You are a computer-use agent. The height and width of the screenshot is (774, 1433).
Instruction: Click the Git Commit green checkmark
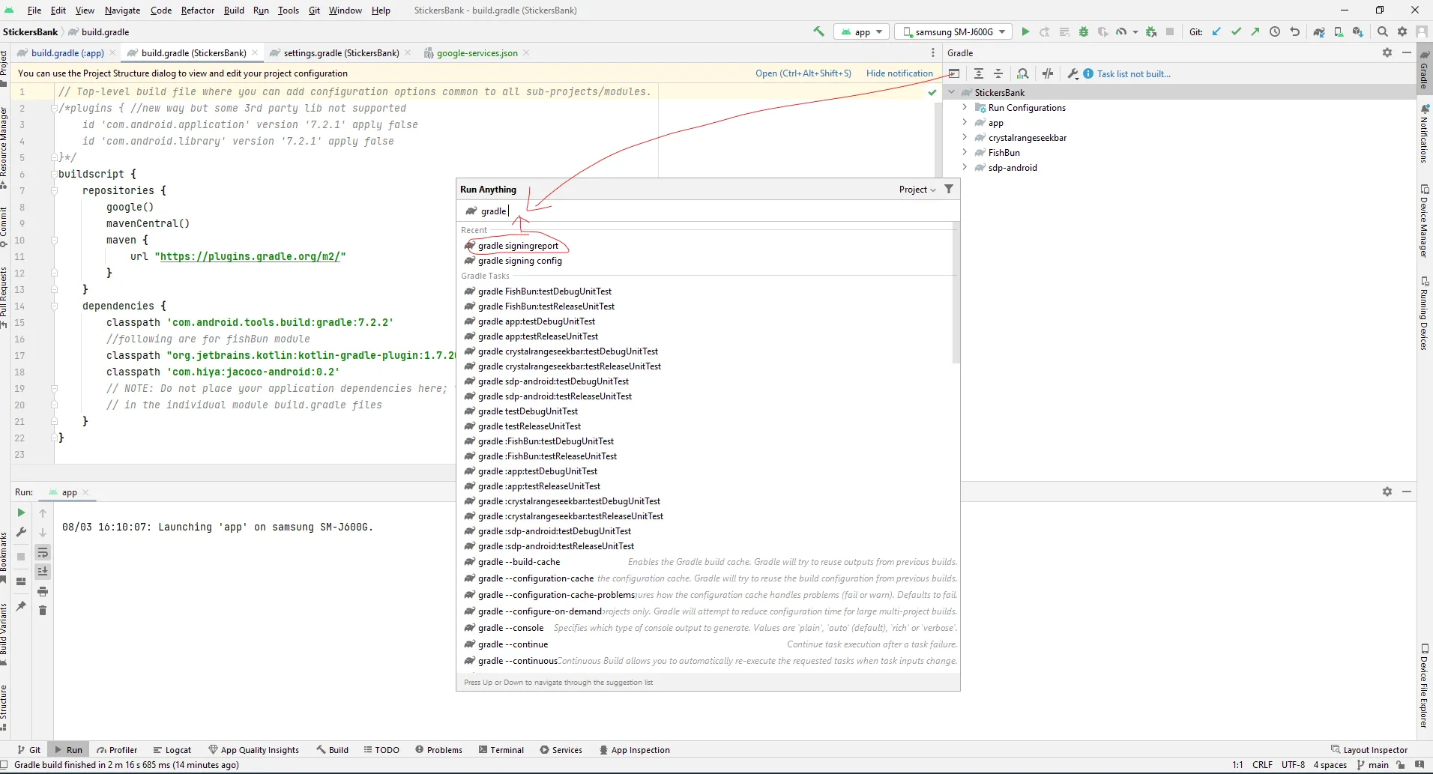(1236, 31)
